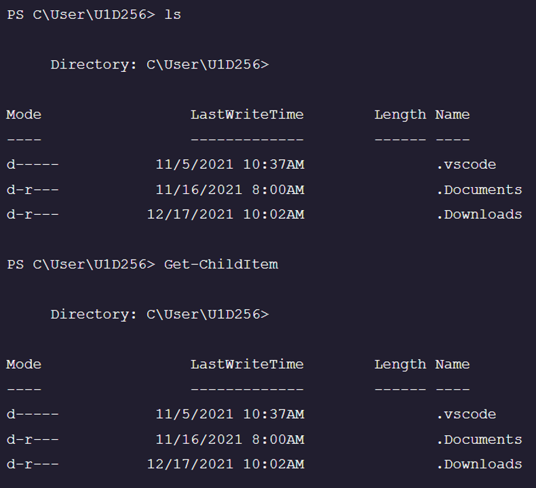
Task: Click the Mode header in ls output
Action: coord(24,115)
